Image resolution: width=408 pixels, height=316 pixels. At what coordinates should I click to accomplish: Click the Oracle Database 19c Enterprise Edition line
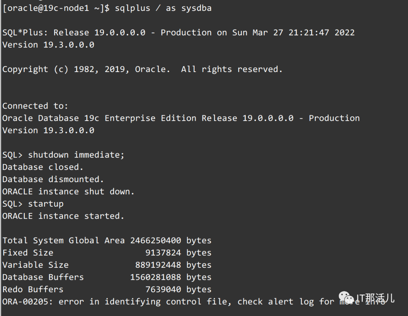[x=181, y=118]
